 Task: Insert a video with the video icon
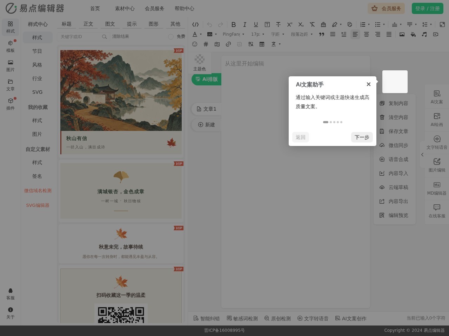[x=436, y=34]
